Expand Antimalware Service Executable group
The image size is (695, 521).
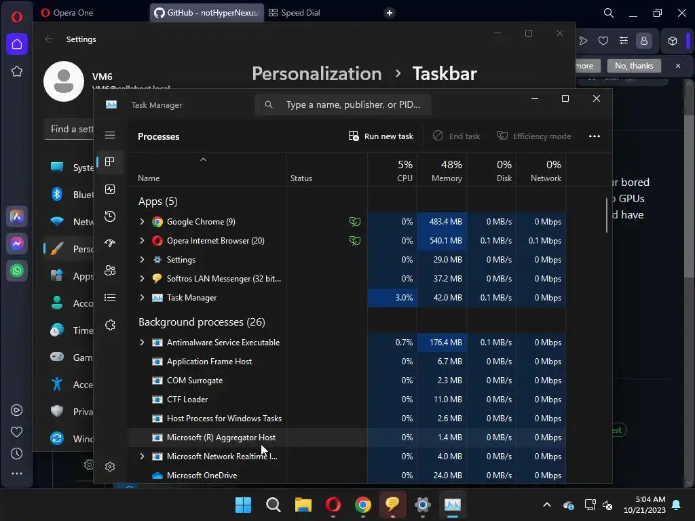click(x=142, y=343)
